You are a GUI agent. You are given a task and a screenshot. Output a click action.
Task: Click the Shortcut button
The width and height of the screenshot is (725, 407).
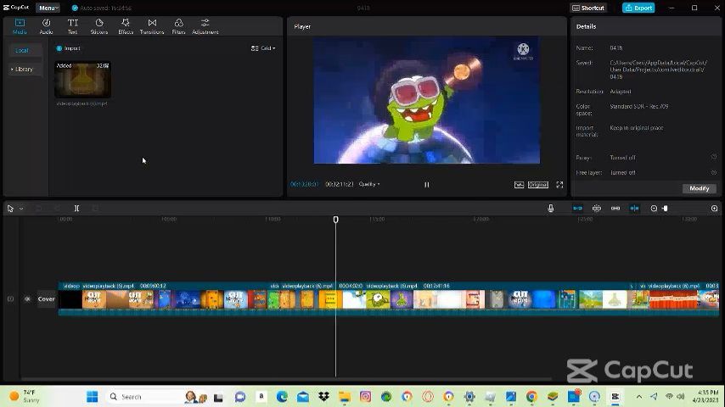click(x=588, y=8)
